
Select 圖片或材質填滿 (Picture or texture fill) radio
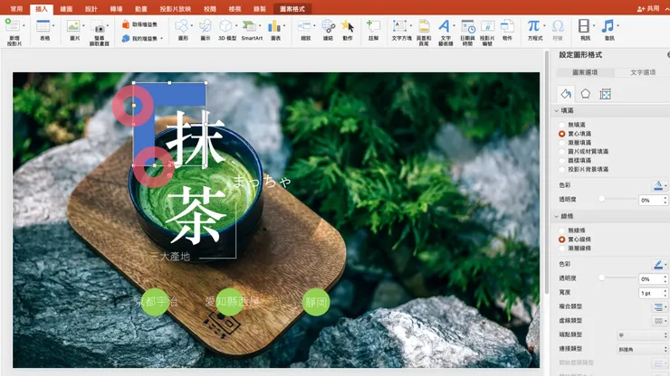562,152
